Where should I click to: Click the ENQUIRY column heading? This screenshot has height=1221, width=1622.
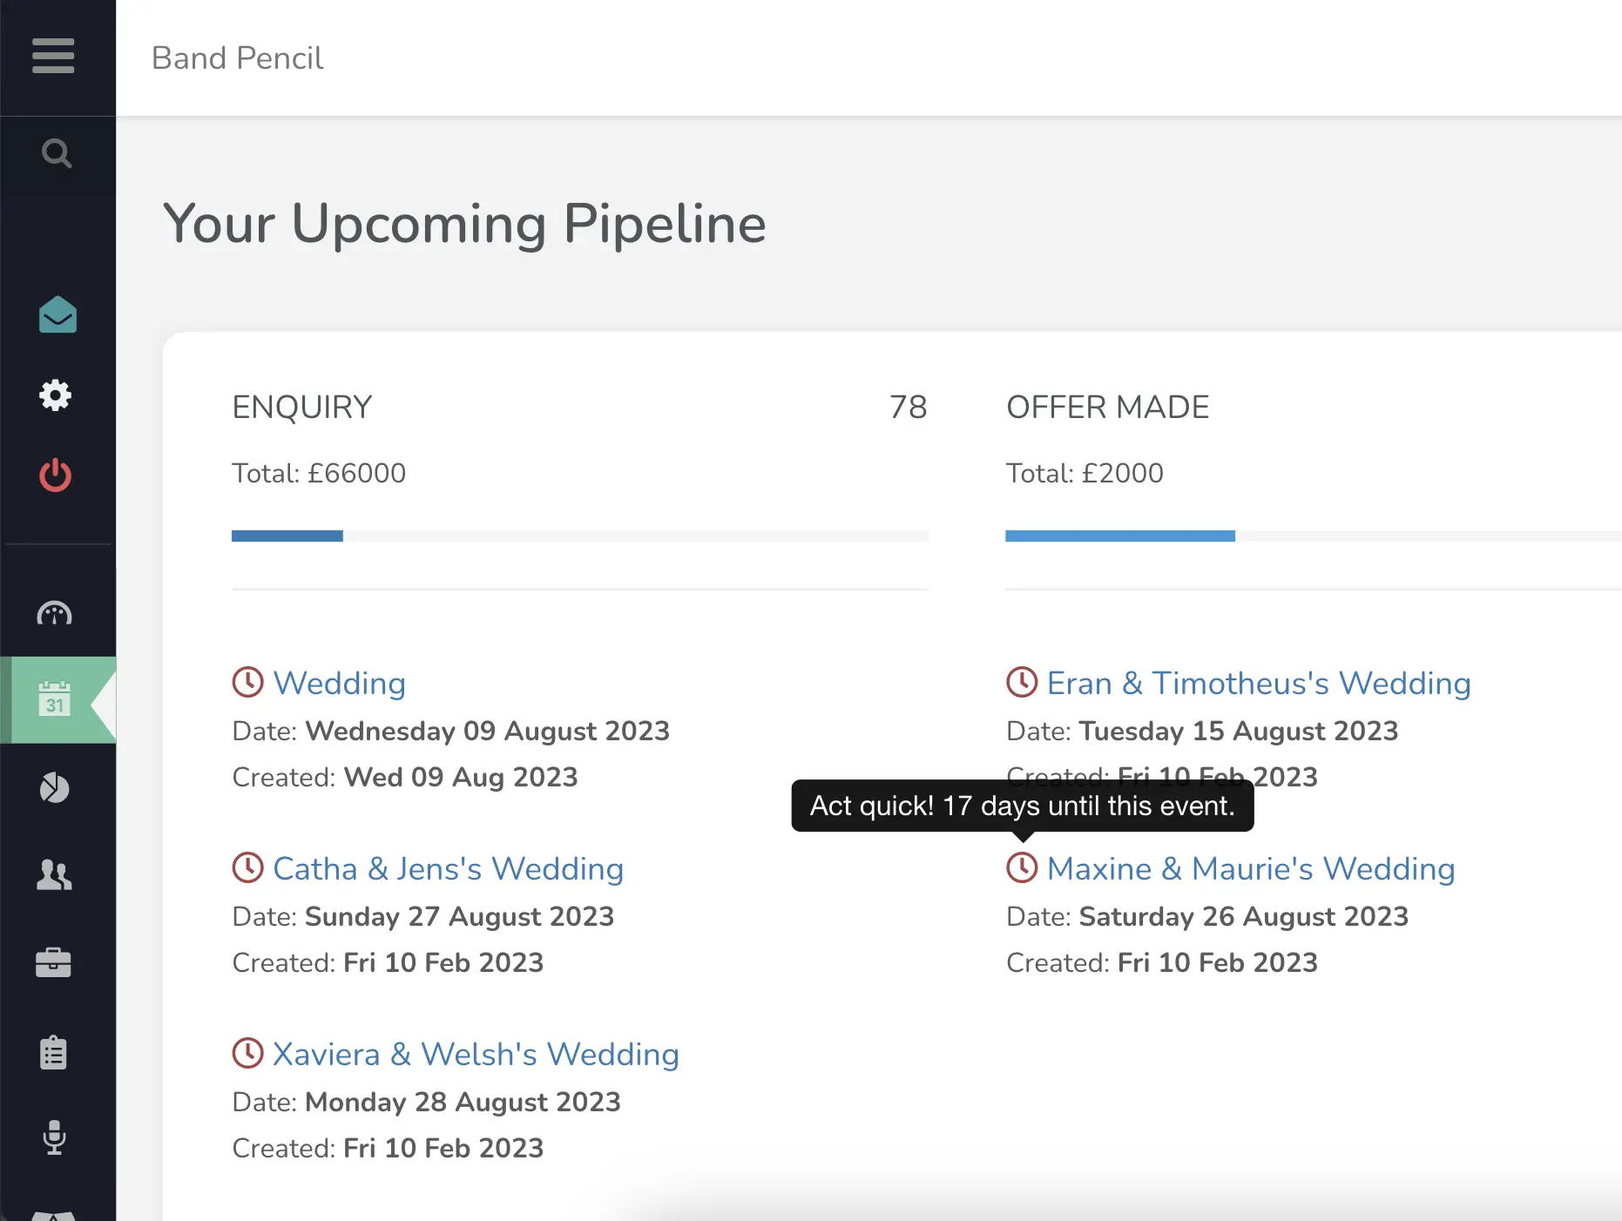tap(302, 408)
